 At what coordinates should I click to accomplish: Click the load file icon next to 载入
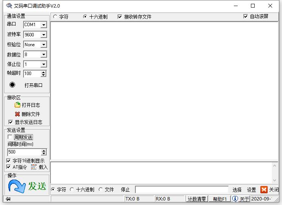click(x=34, y=167)
